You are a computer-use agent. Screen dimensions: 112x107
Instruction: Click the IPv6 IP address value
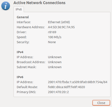(77, 82)
